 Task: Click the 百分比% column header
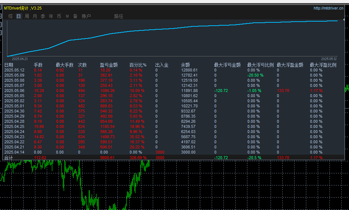[138, 65]
